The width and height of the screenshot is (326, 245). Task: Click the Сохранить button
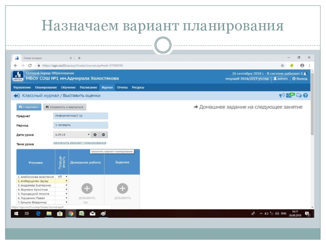click(28, 107)
